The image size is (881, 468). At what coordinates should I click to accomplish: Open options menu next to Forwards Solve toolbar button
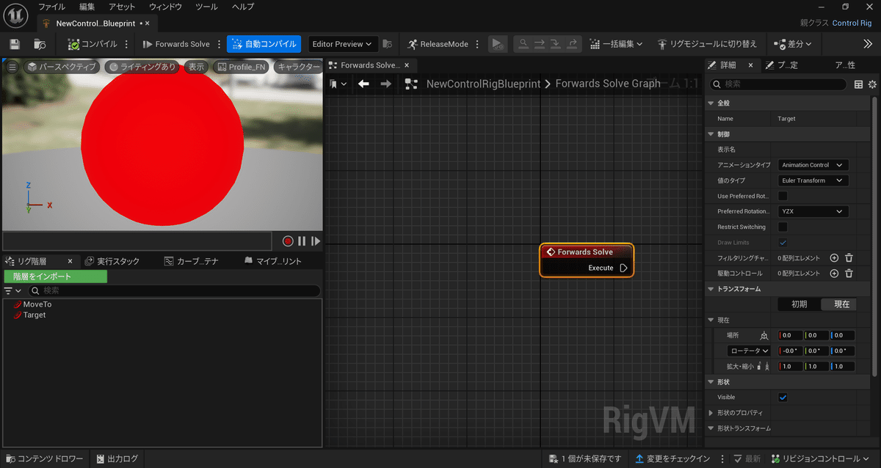click(x=219, y=44)
